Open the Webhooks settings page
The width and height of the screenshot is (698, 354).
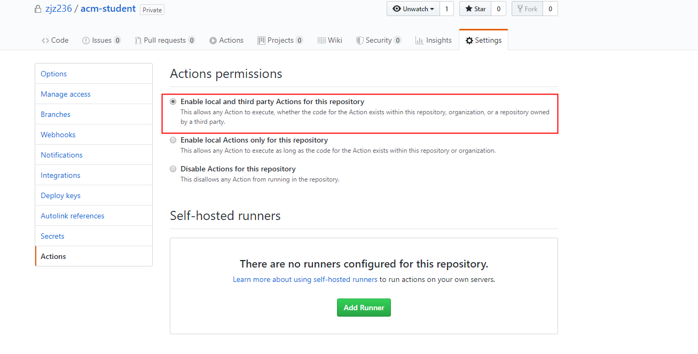point(58,135)
